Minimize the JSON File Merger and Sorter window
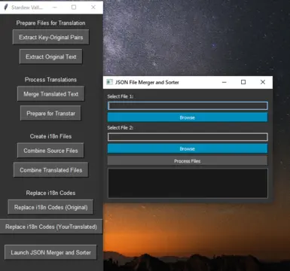 pyautogui.click(x=224, y=82)
